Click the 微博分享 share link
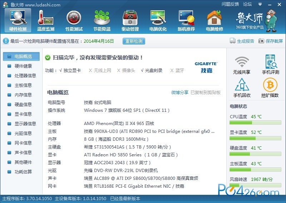Screen dimensions: 286x203 pyautogui.click(x=180, y=93)
